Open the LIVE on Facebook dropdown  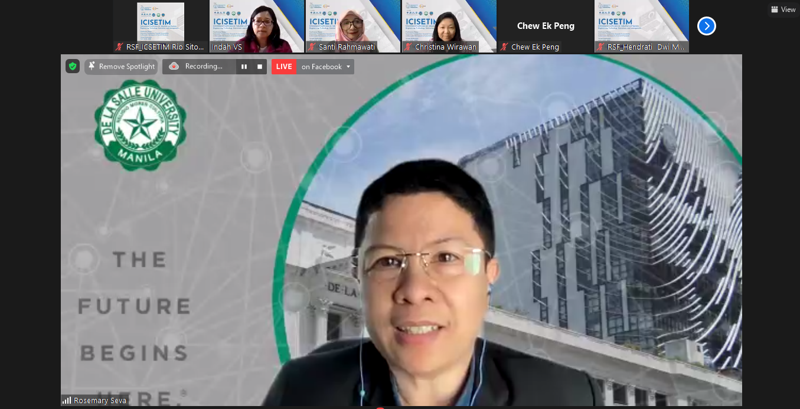(325, 67)
